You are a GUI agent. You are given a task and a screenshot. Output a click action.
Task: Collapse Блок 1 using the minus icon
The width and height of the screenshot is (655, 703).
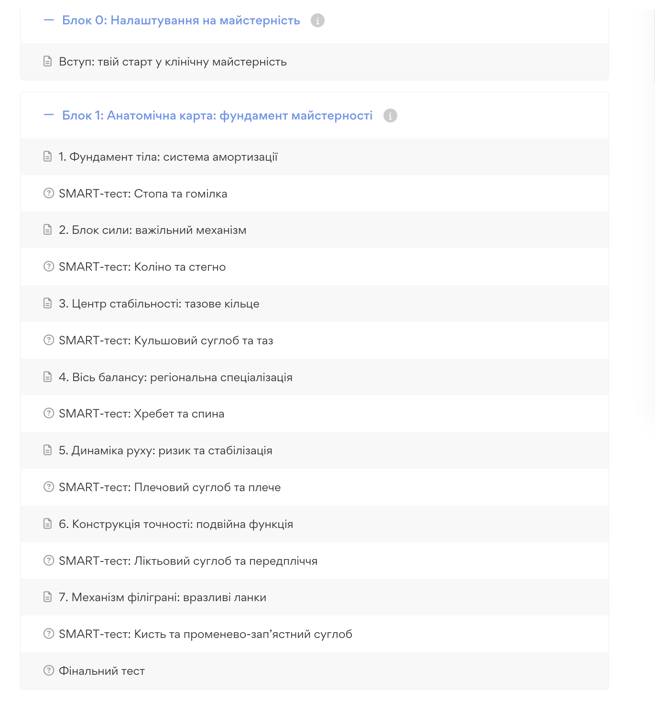[48, 115]
